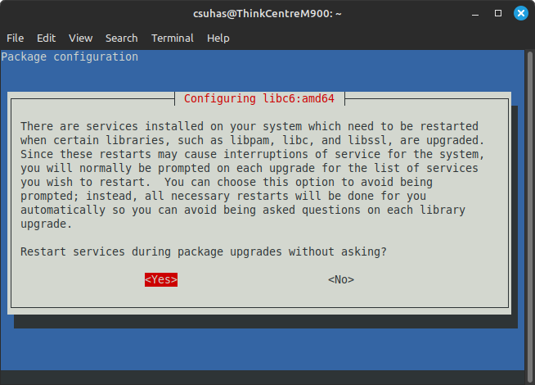The width and height of the screenshot is (535, 385).
Task: Click the 'Configuring libc6:amd64' dialog title
Action: 259,98
